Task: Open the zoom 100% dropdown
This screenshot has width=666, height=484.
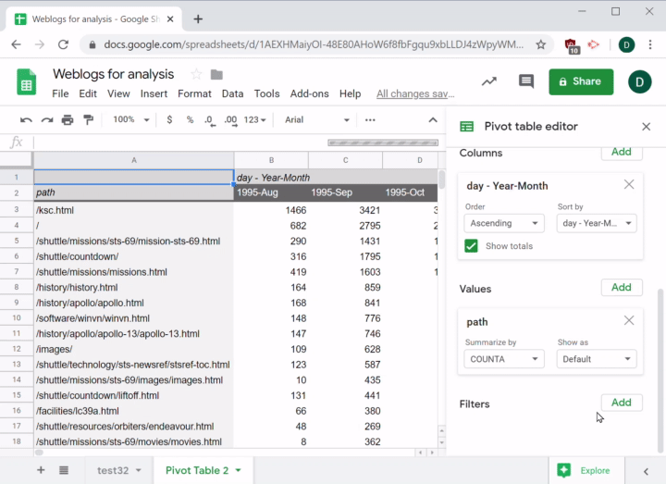Action: [x=130, y=119]
